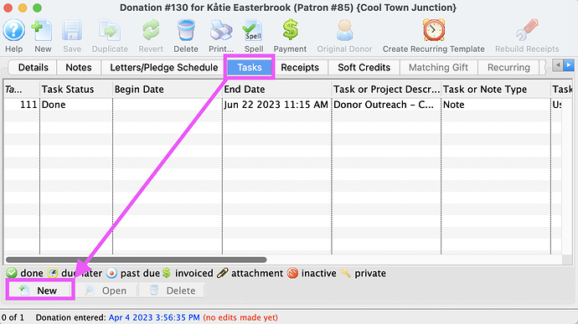Sort by Task or Note Type column

coord(496,90)
